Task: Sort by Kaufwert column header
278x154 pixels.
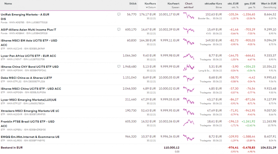Action: (173, 4)
